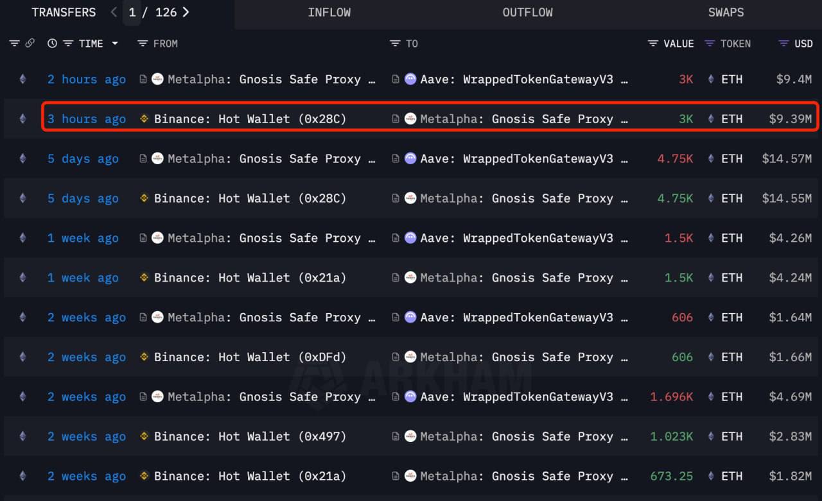Click the chain link icon in header
822x501 pixels.
coord(30,44)
